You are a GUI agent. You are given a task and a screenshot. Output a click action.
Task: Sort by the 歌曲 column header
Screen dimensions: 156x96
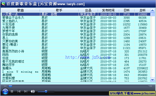click(20, 10)
